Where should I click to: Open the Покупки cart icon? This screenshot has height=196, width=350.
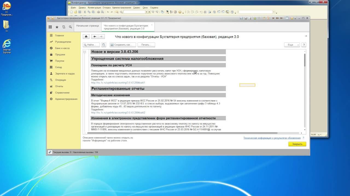51,61
